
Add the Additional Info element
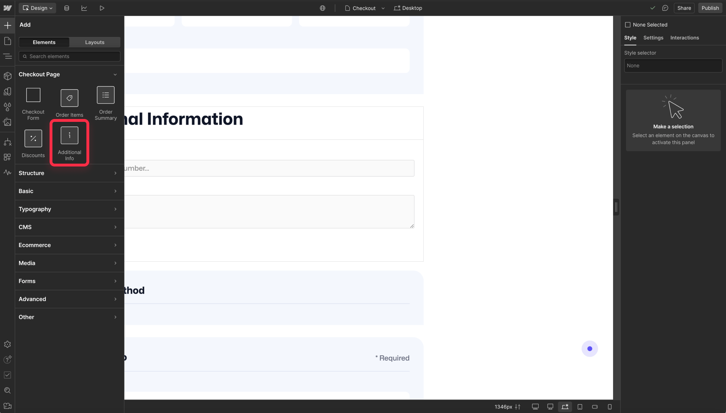69,143
